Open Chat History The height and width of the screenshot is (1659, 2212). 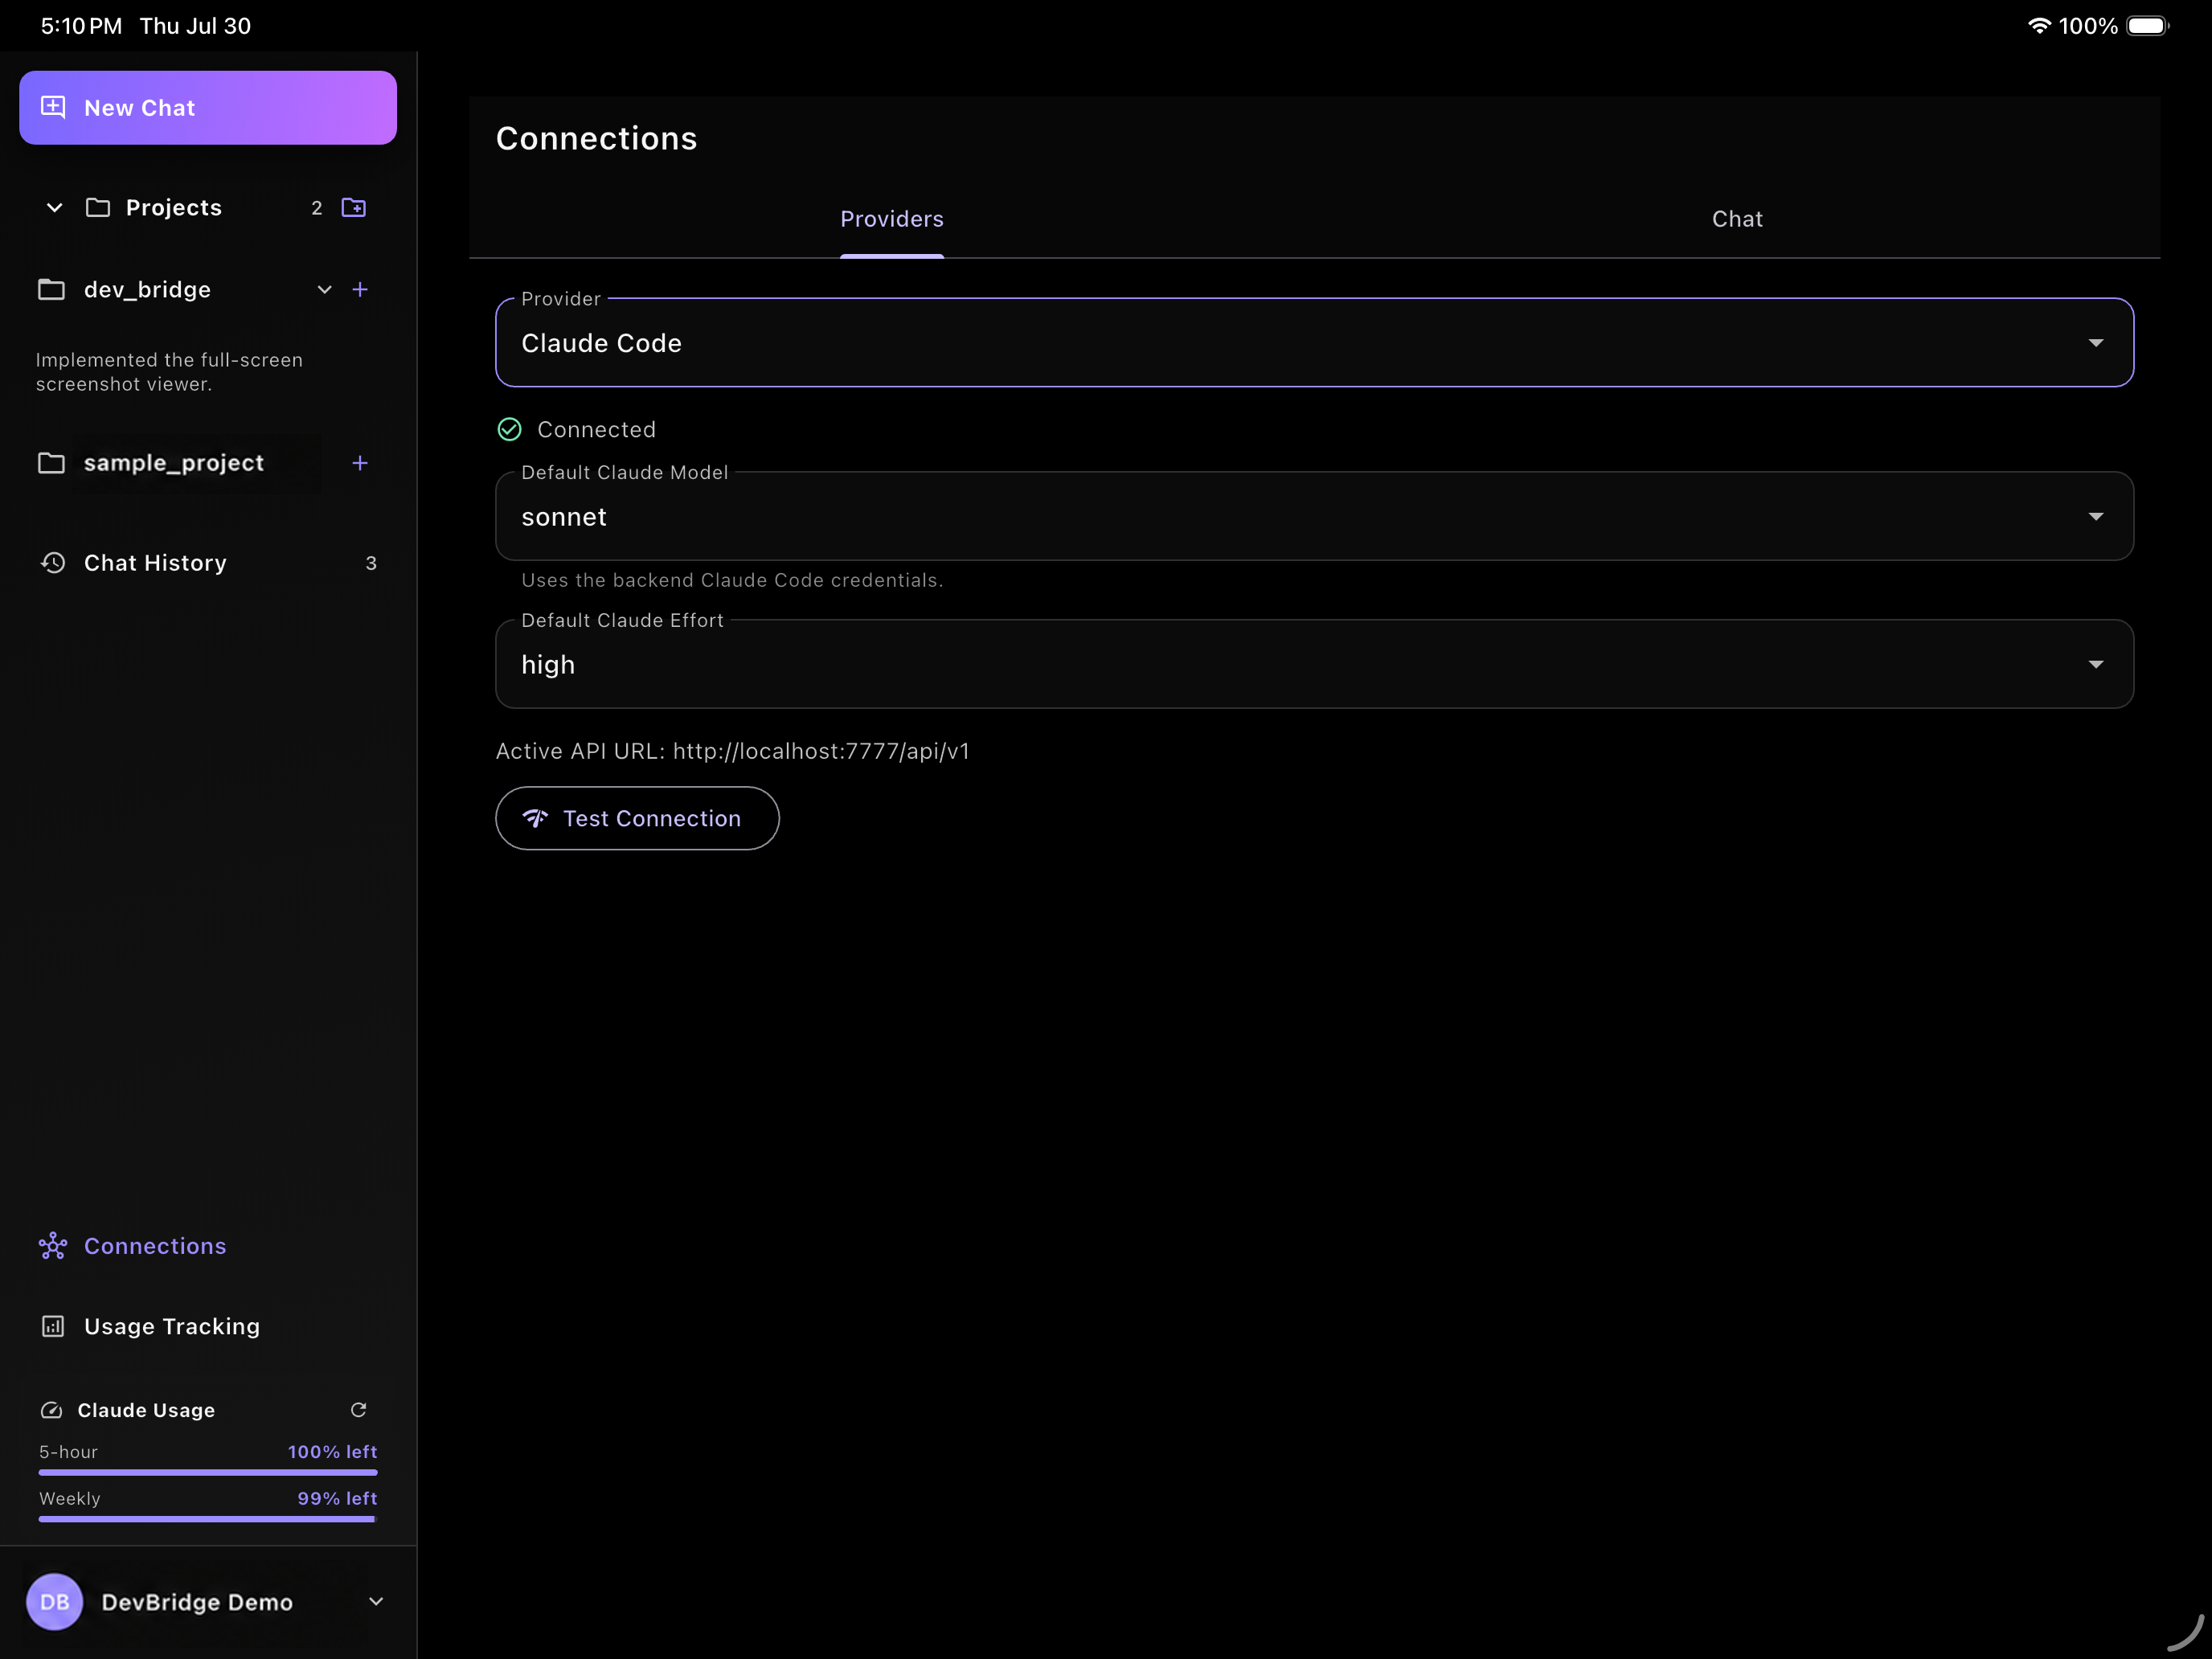click(x=208, y=563)
